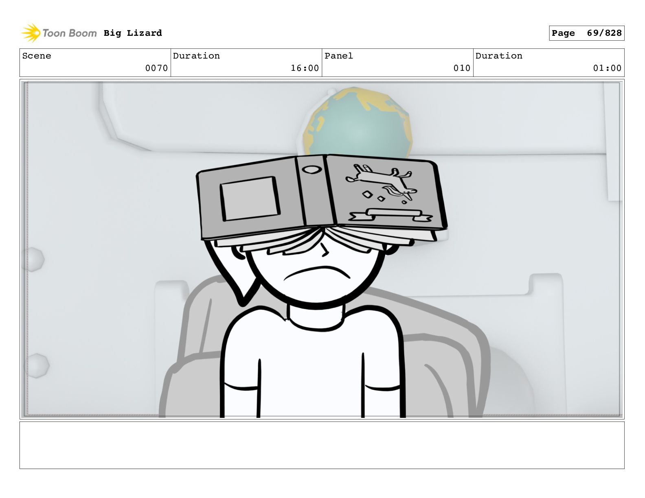
Task: Click the 'Scene' header label
Action: click(37, 56)
